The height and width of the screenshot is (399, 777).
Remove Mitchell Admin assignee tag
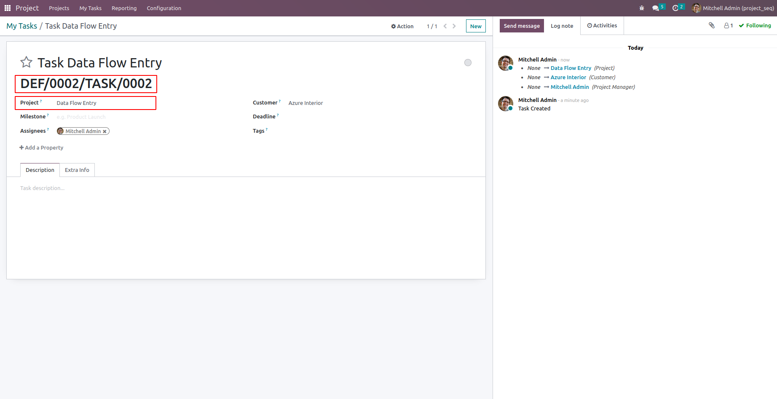click(x=104, y=131)
